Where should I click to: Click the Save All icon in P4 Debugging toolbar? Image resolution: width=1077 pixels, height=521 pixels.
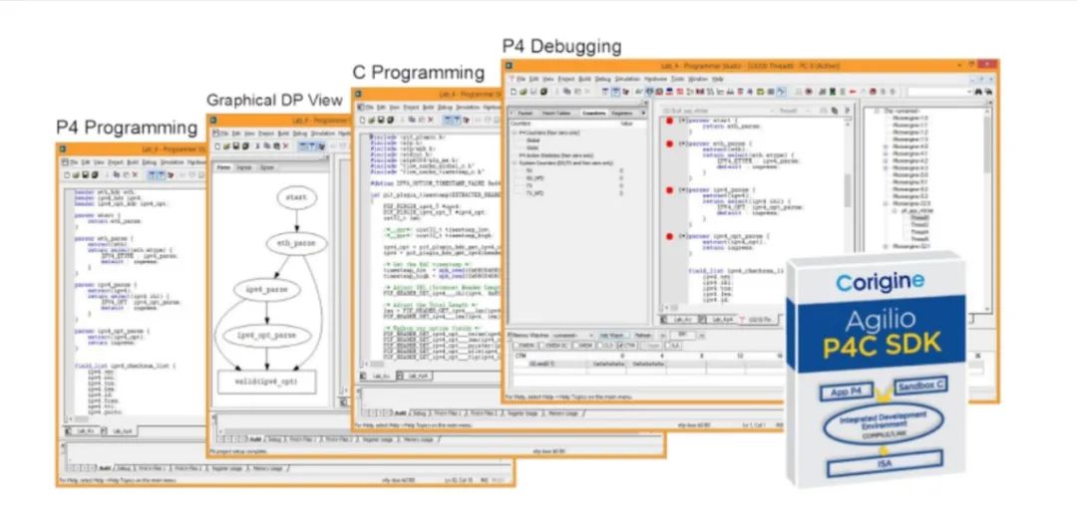[x=544, y=92]
